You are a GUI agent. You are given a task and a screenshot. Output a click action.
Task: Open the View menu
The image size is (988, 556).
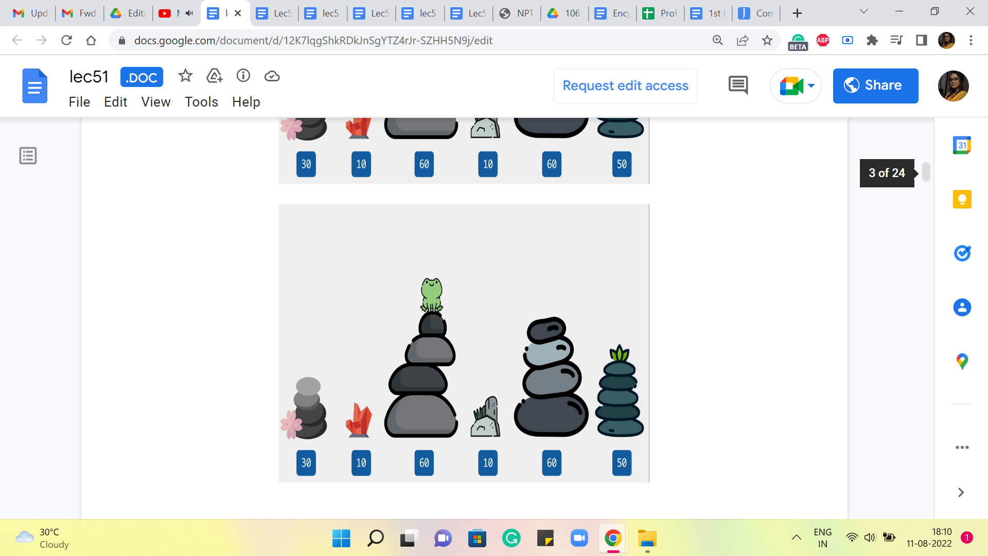click(155, 102)
